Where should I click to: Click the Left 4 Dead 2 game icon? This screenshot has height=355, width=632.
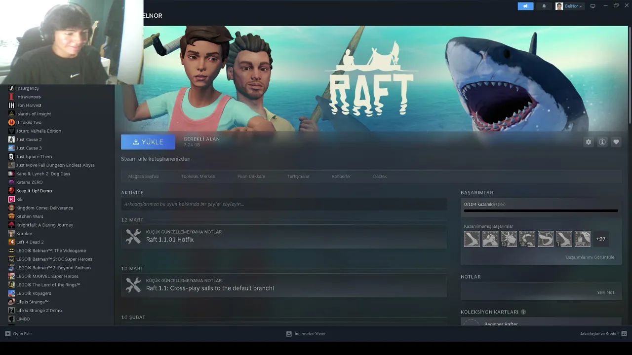(11, 242)
